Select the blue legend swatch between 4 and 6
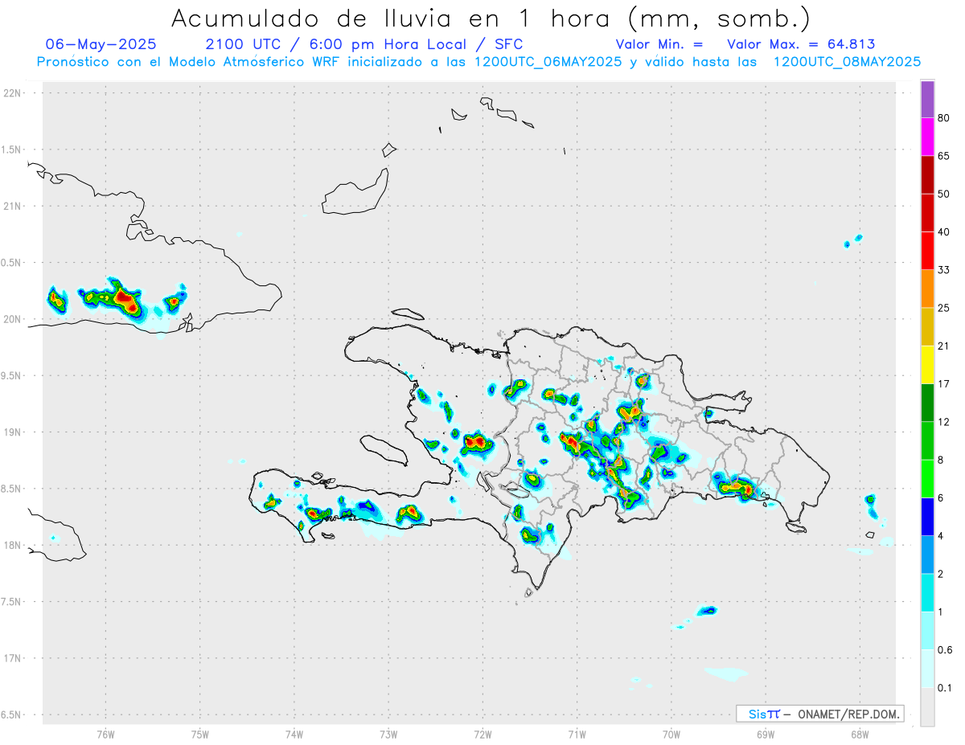 pos(927,517)
